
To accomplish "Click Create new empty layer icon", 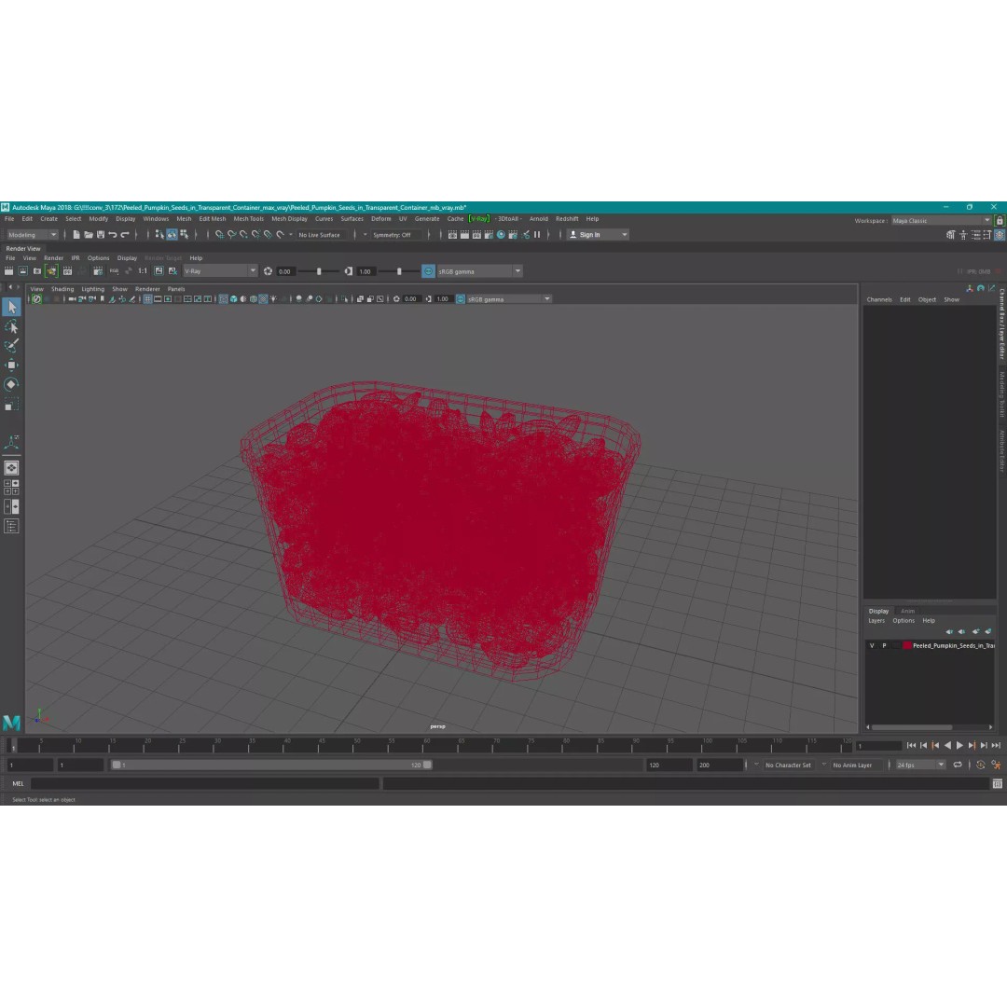I will click(x=976, y=631).
